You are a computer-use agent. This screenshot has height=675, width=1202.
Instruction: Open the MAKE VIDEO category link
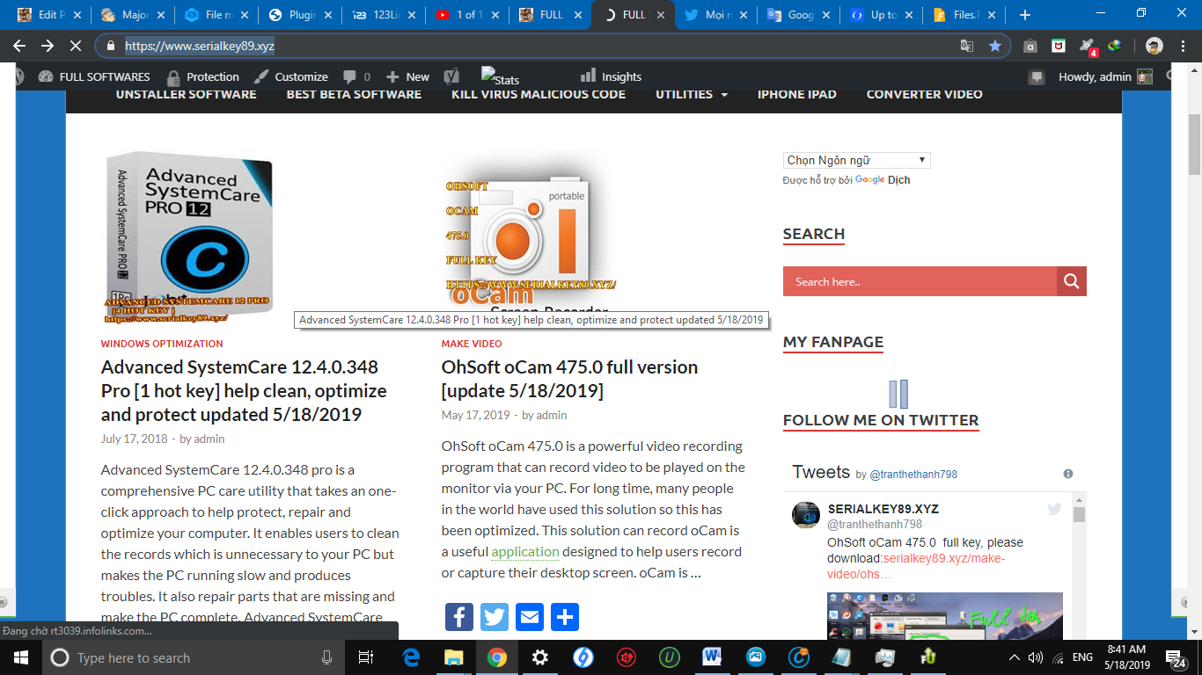(x=472, y=344)
